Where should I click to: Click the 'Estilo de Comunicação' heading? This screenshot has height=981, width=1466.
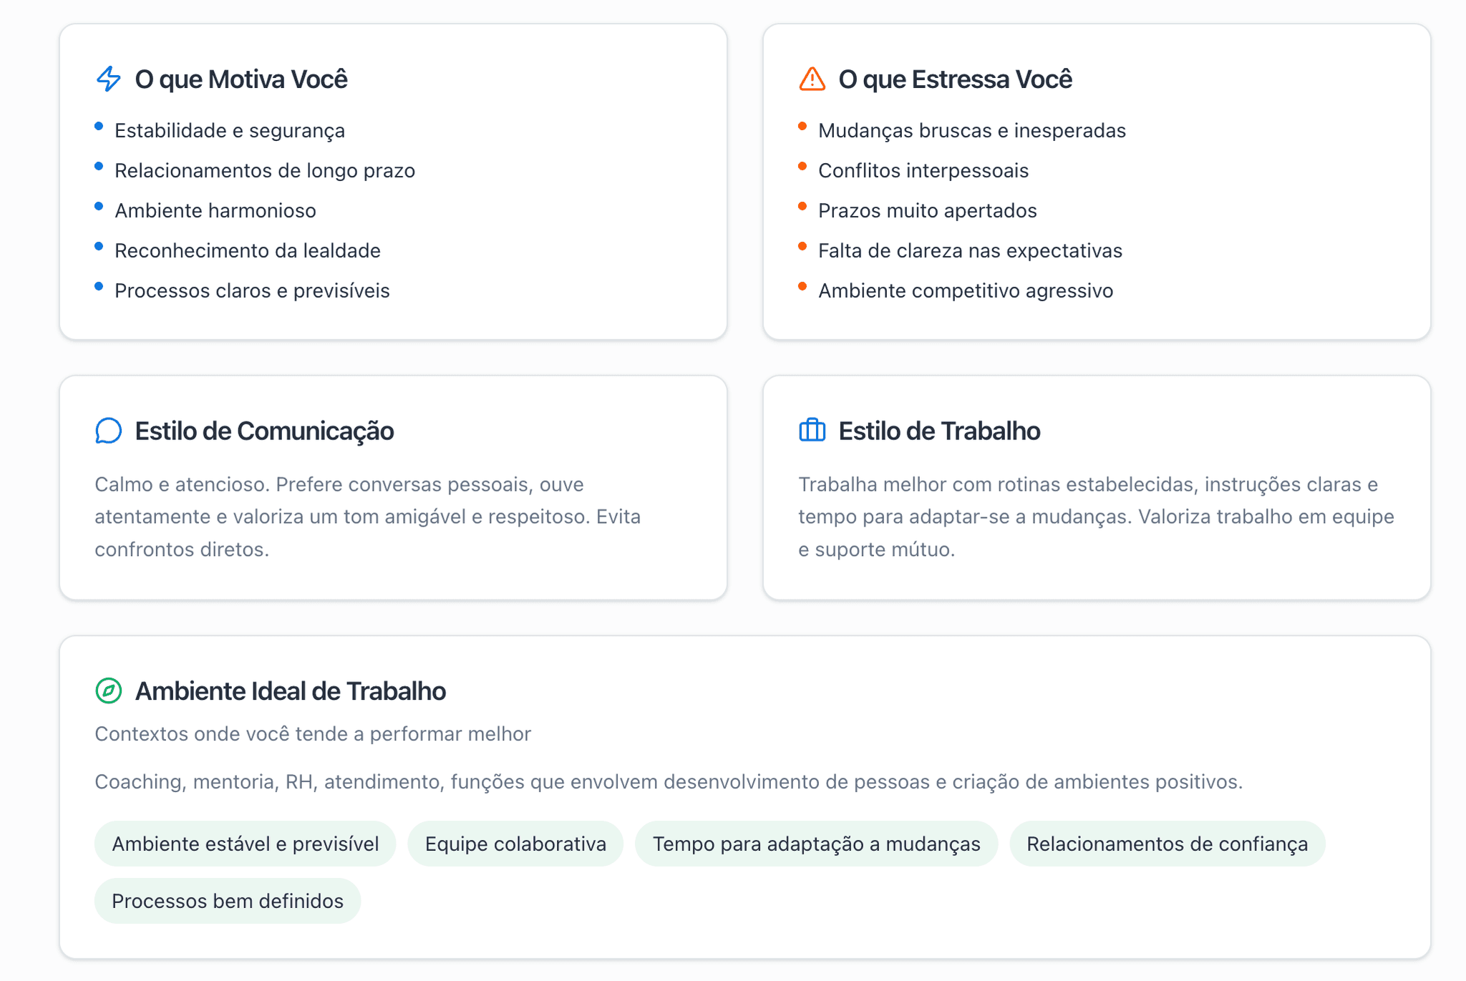[264, 431]
